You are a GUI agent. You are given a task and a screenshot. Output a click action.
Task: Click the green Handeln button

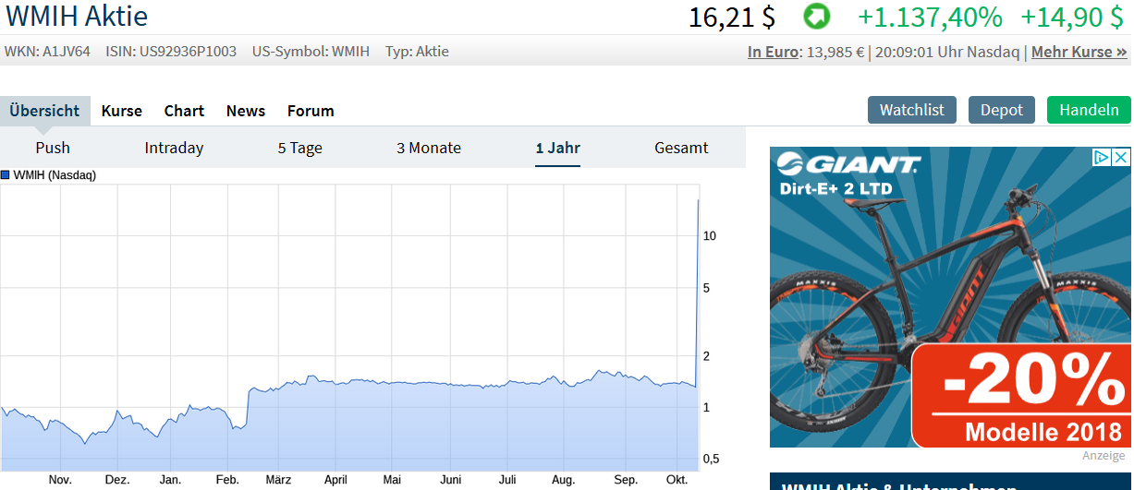point(1089,110)
